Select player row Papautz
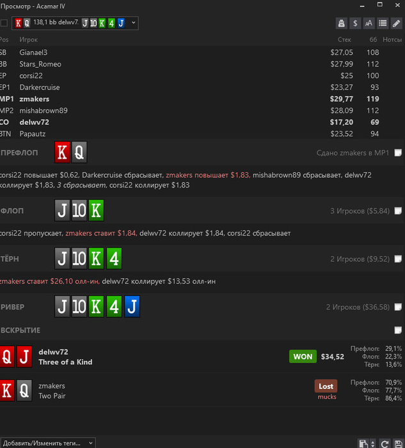Image resolution: width=405 pixels, height=448 pixels. (202, 134)
